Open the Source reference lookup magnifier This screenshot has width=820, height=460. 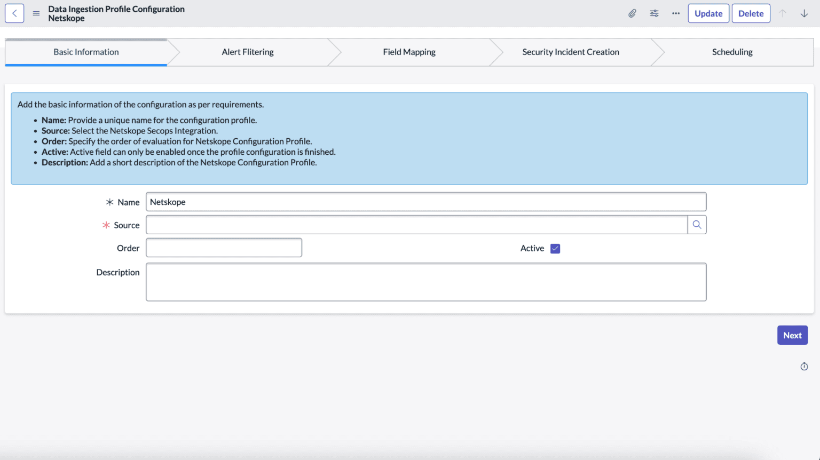point(697,225)
